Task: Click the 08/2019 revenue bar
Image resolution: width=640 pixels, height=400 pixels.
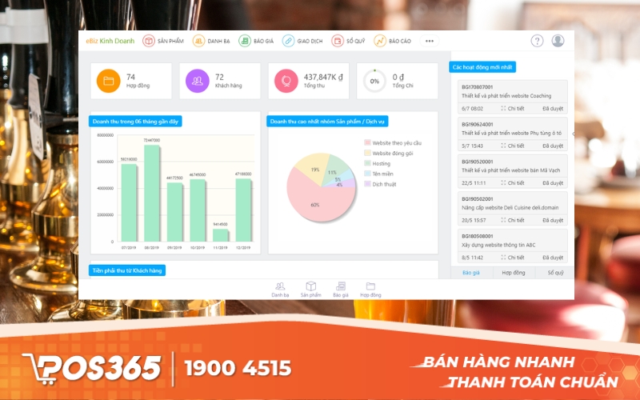Action: 152,193
